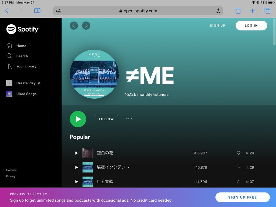Open the Safari share sheet icon

[238, 11]
